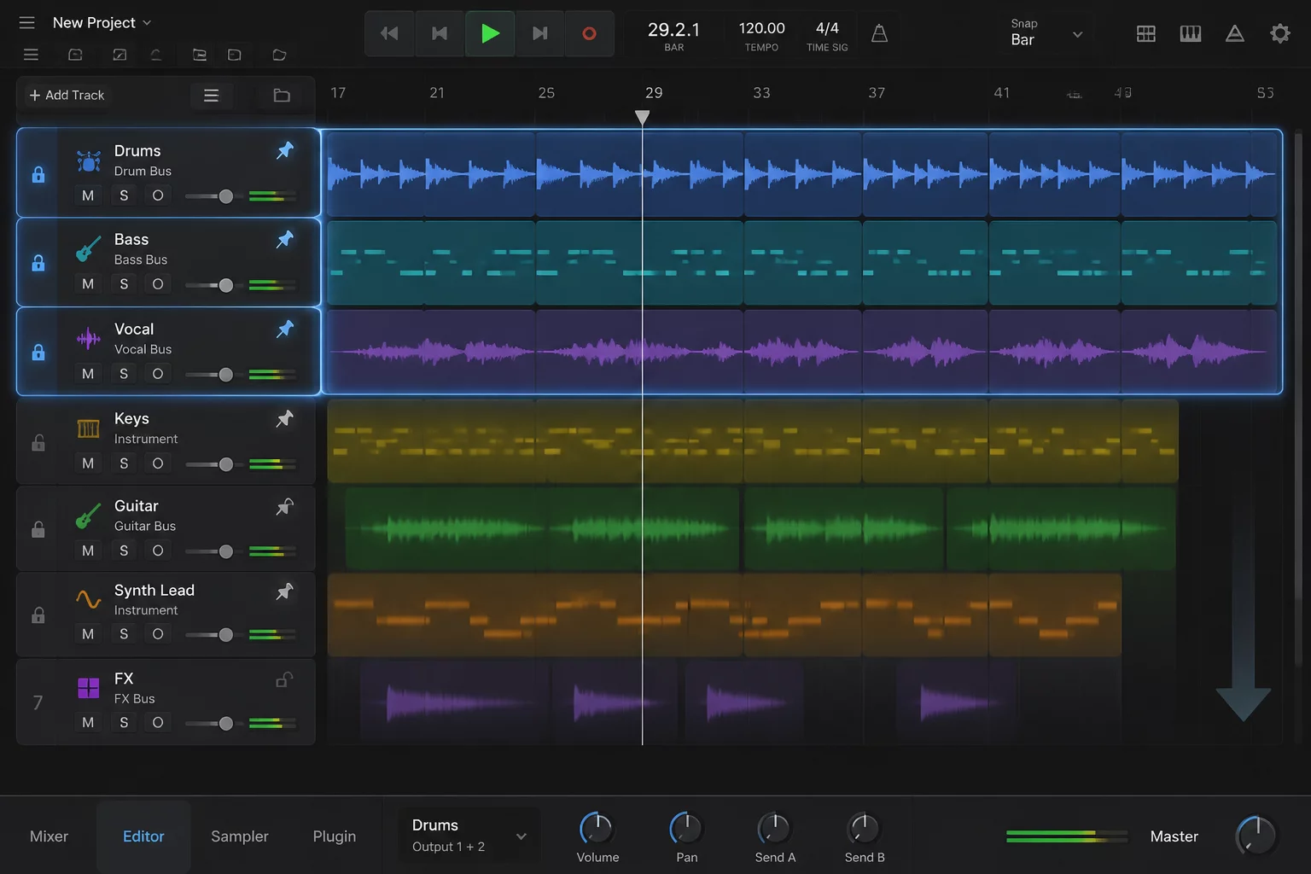Click the triangle icon beside the keyboard
The height and width of the screenshot is (874, 1311).
1234,33
